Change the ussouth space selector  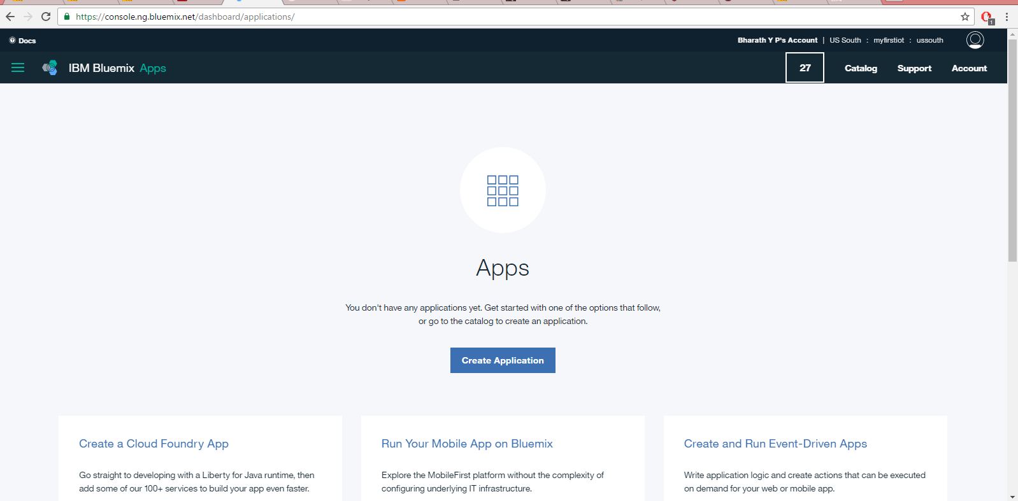point(929,40)
